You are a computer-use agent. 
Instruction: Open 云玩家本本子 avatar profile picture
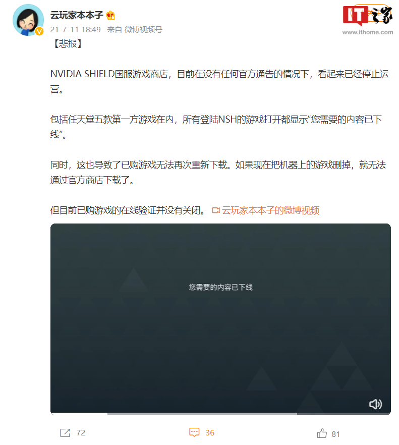pos(28,20)
